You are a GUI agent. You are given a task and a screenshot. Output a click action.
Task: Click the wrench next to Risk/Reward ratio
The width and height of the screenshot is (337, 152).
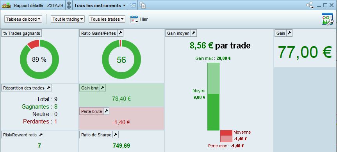pos(41,135)
